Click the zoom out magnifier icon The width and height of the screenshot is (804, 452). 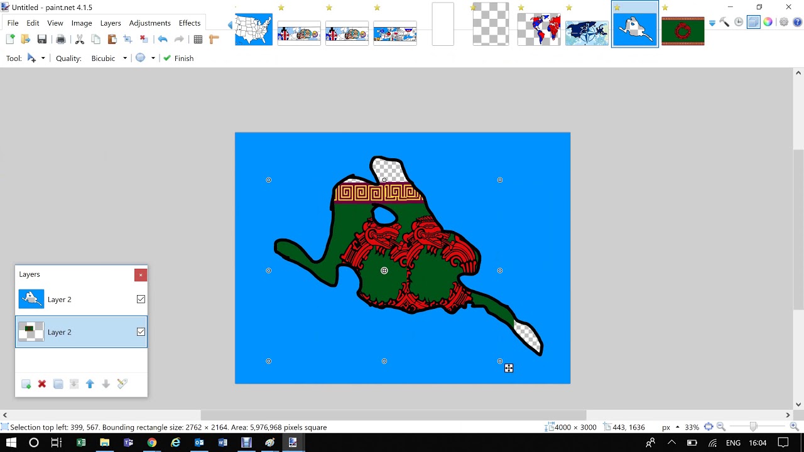pos(721,427)
